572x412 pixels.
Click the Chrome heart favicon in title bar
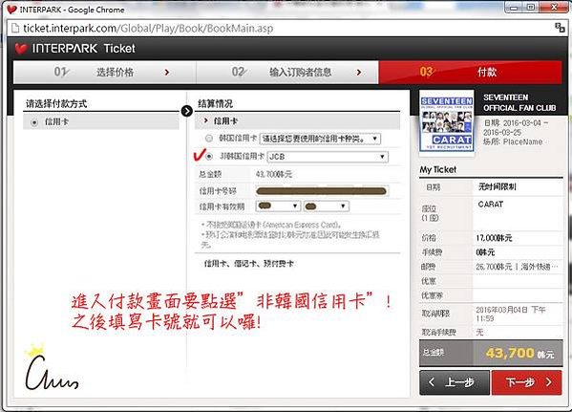(x=11, y=10)
